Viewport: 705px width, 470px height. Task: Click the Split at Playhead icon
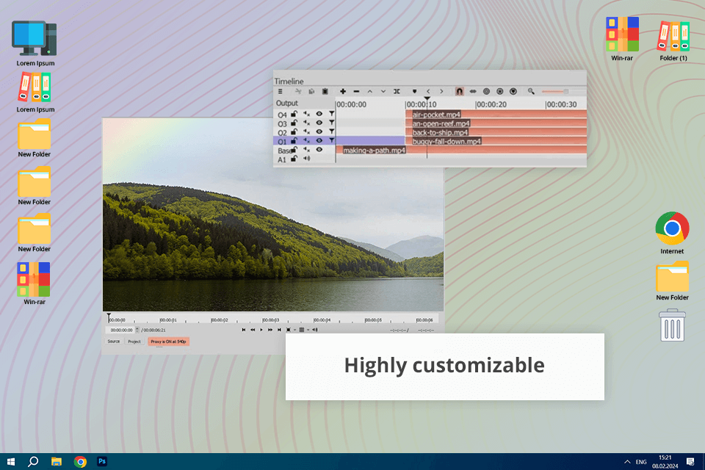pos(397,91)
